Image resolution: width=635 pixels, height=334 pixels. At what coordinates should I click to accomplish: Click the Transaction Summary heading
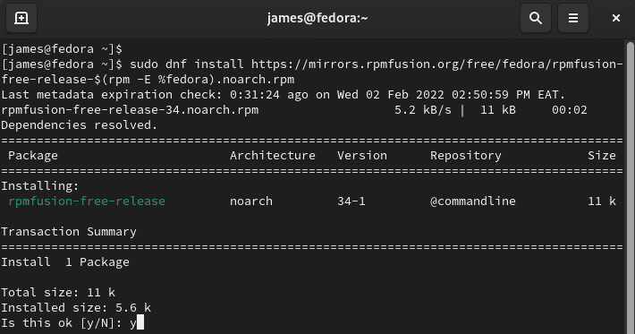[69, 232]
